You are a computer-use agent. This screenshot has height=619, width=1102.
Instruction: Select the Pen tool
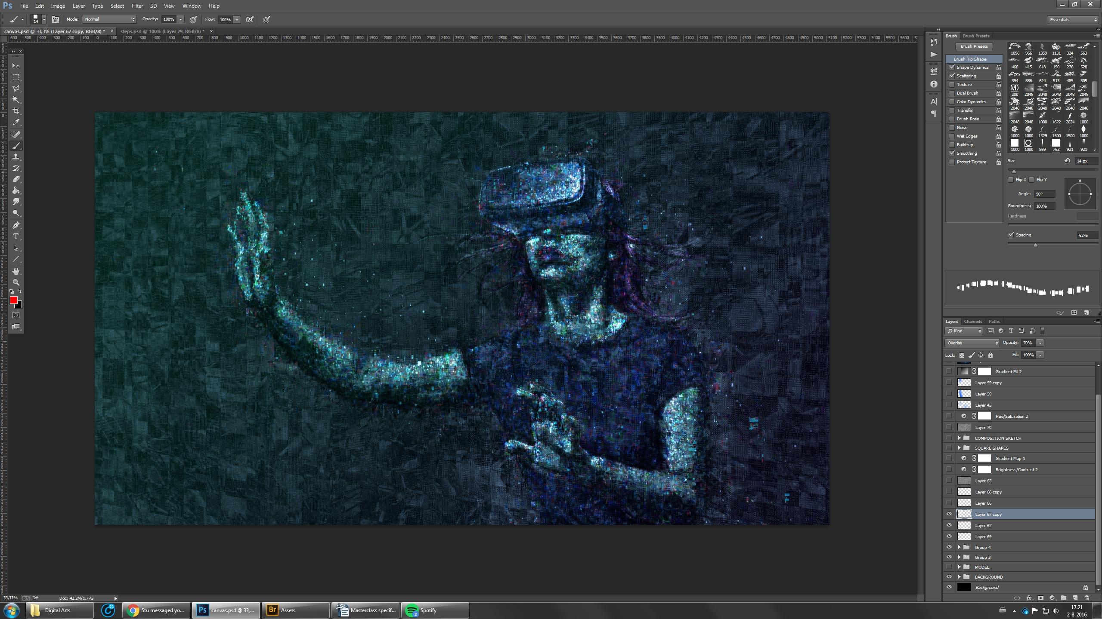[16, 225]
